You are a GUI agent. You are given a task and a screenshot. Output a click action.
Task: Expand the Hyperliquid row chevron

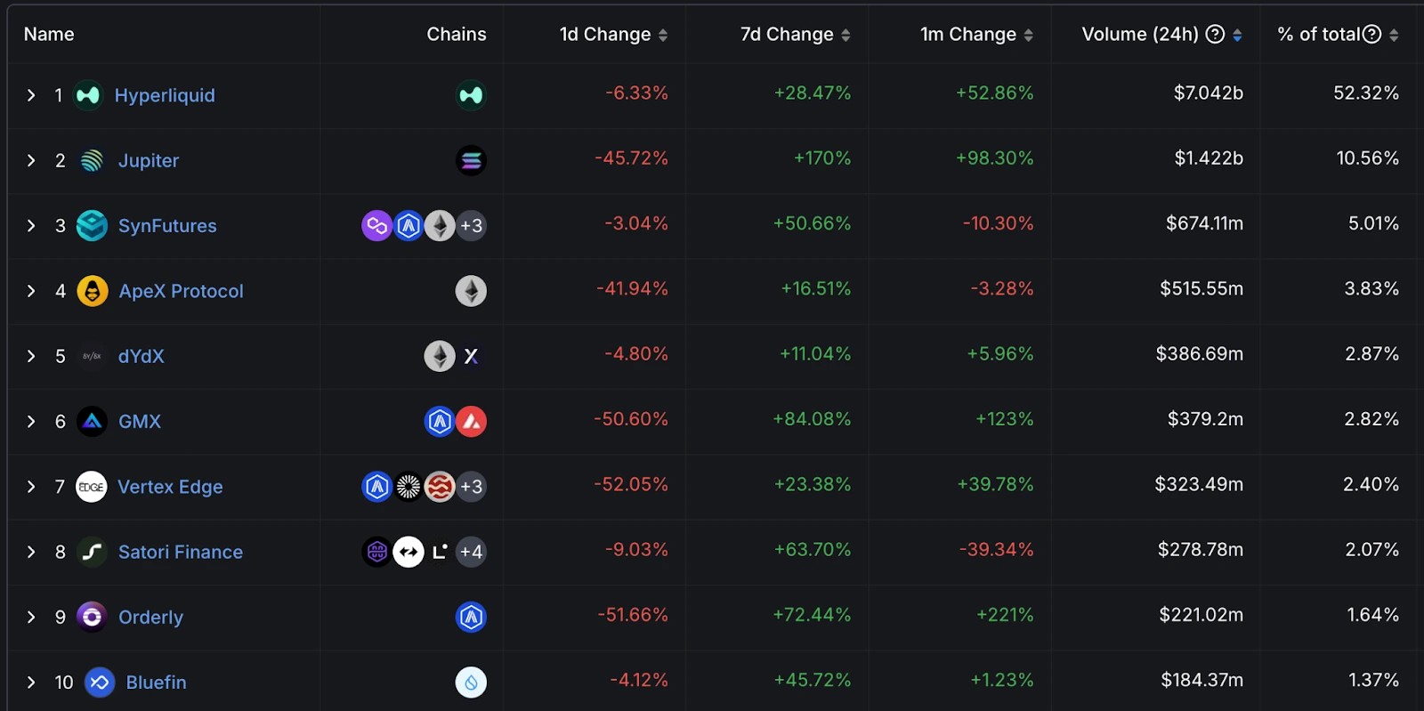pos(31,95)
